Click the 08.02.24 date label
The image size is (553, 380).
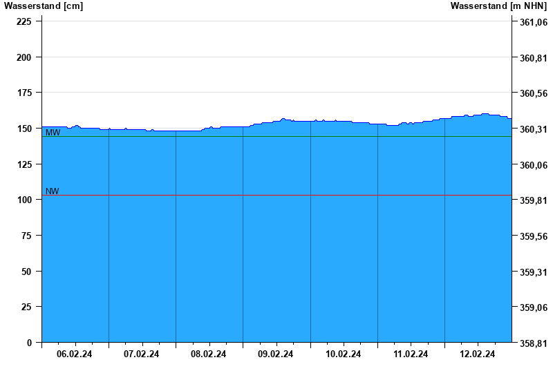(209, 354)
